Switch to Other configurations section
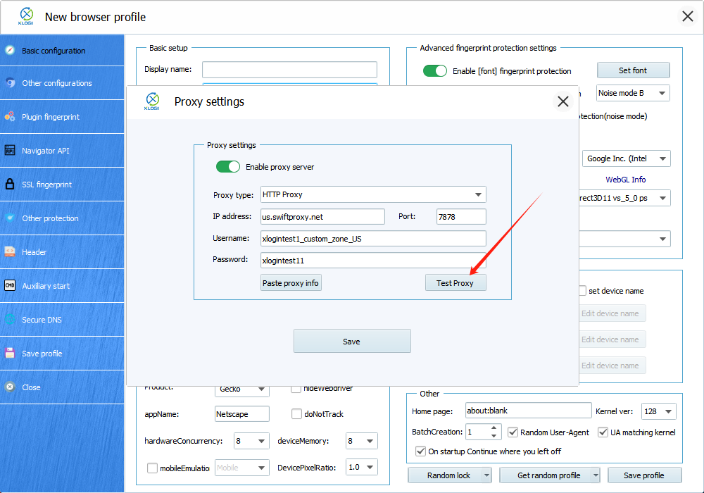704x493 pixels. pyautogui.click(x=62, y=83)
